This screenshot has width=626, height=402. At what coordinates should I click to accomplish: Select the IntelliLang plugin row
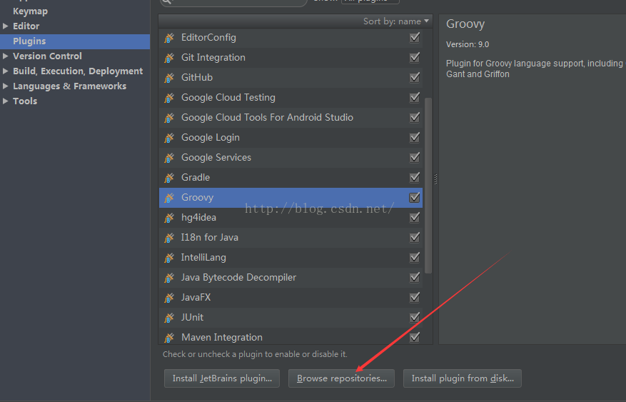(291, 258)
